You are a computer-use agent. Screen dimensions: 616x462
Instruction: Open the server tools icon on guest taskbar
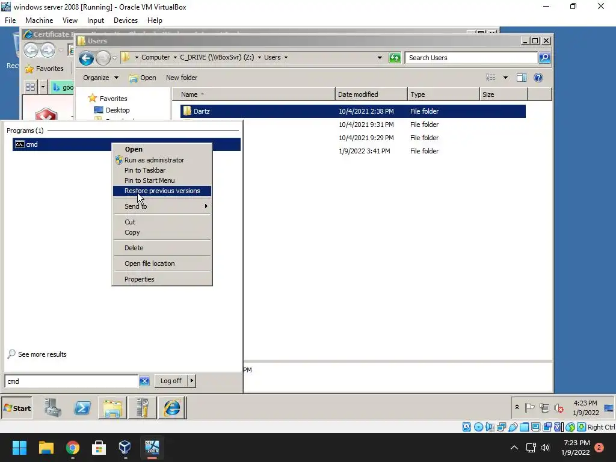pyautogui.click(x=142, y=408)
